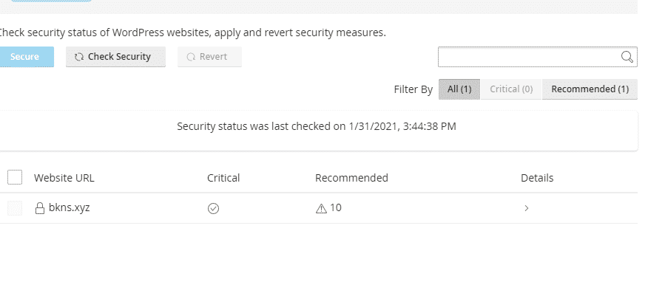
Task: Click the lock icon beside bkns.xyz
Action: click(41, 209)
